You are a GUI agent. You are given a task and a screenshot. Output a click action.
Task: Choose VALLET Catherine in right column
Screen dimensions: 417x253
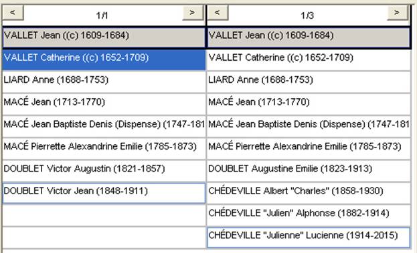coord(309,59)
